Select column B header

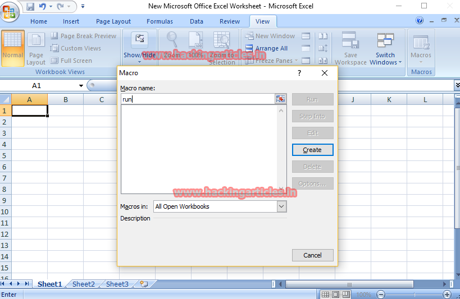click(65, 100)
